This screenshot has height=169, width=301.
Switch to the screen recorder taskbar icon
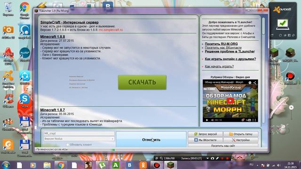(x=157, y=165)
